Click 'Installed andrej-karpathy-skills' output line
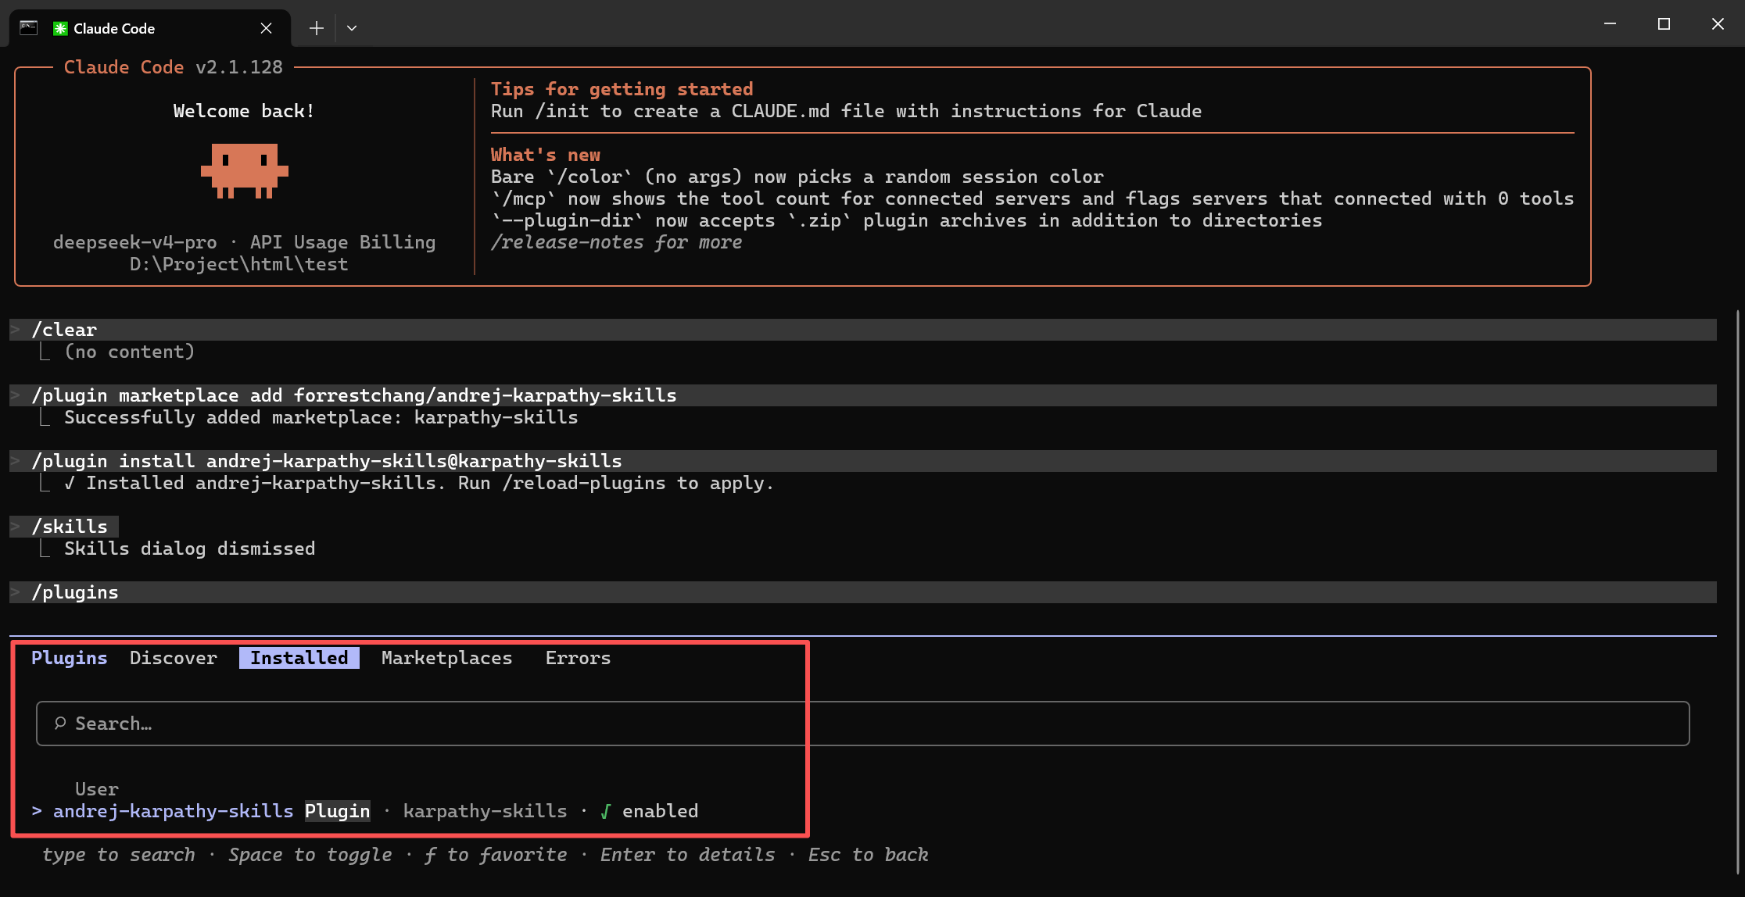The height and width of the screenshot is (897, 1745). (x=419, y=483)
